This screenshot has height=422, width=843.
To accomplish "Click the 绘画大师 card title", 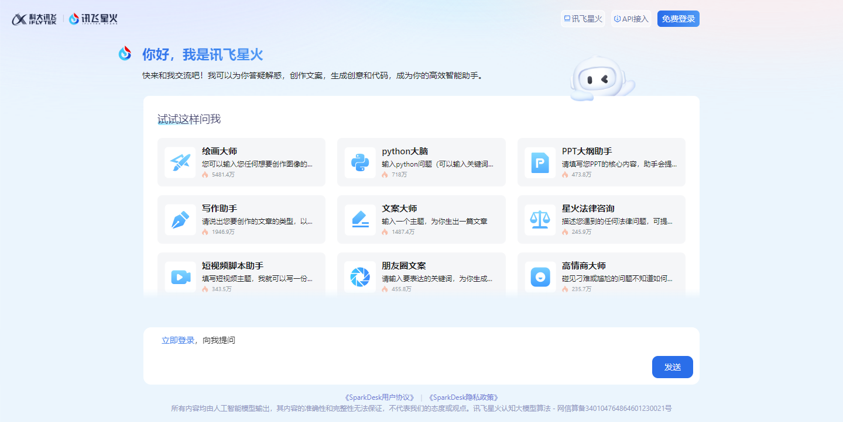I will (220, 151).
